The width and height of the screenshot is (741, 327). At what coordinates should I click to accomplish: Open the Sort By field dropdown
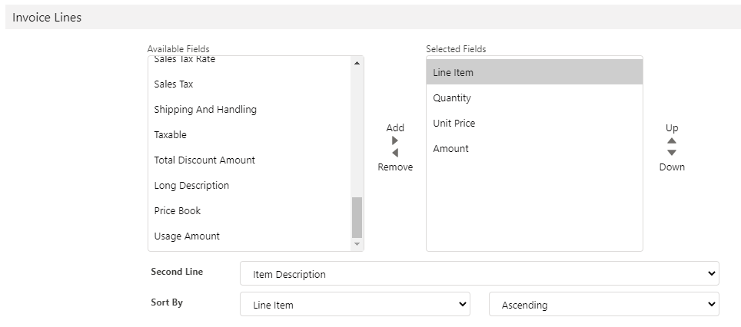[354, 305]
